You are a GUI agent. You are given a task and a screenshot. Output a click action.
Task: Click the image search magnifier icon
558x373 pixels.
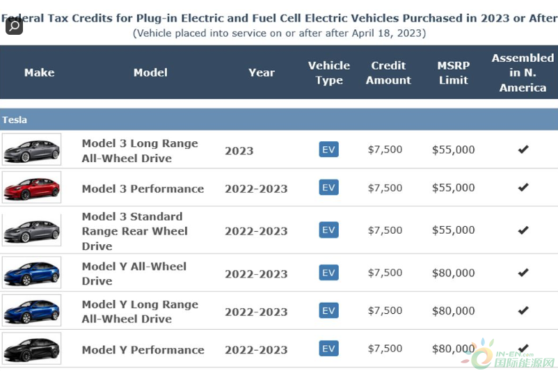[x=14, y=26]
